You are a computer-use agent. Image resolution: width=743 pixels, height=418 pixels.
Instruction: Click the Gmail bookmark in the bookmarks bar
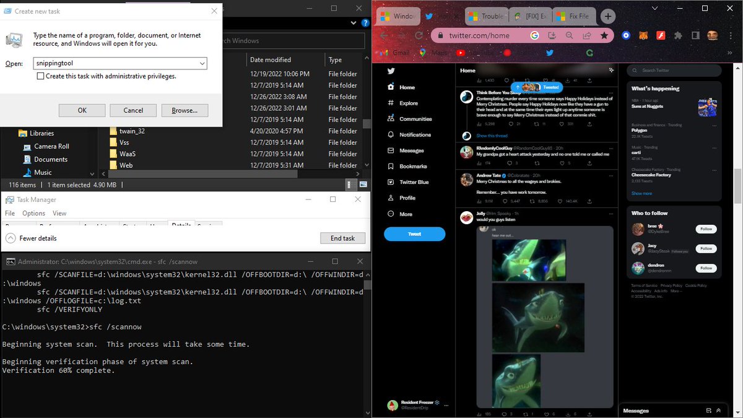(x=394, y=53)
